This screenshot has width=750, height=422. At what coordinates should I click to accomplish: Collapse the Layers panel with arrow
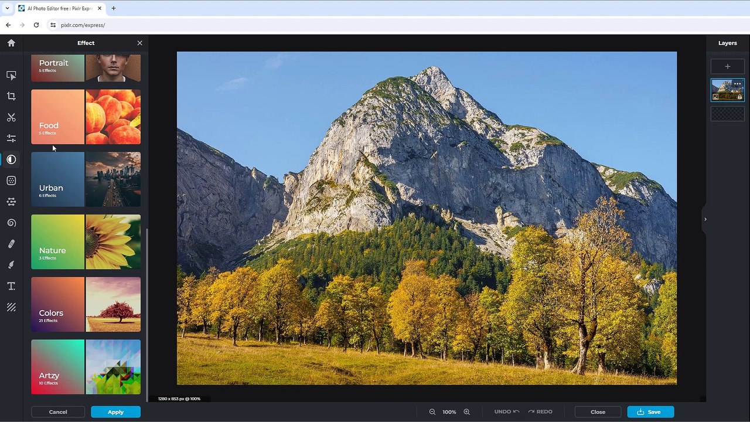coord(705,219)
